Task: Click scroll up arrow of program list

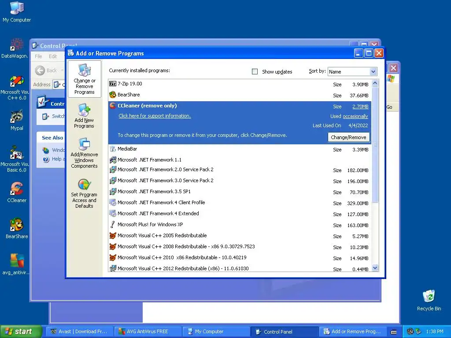Action: (375, 83)
